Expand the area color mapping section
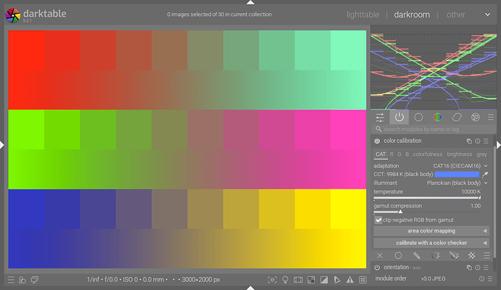The image size is (501, 290). tap(431, 231)
